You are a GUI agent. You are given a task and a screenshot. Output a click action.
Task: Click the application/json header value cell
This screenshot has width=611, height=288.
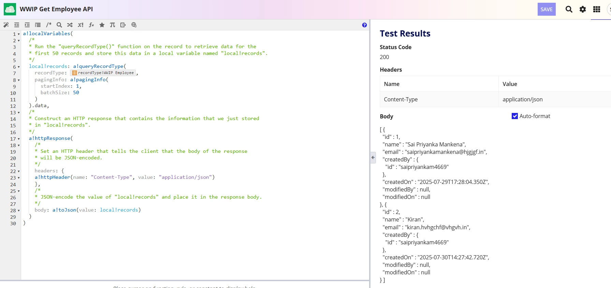(x=555, y=99)
